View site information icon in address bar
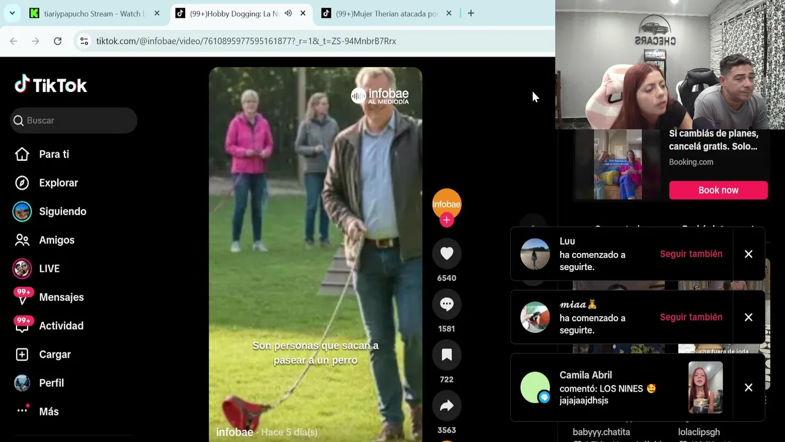Viewport: 785px width, 442px height. 84,41
